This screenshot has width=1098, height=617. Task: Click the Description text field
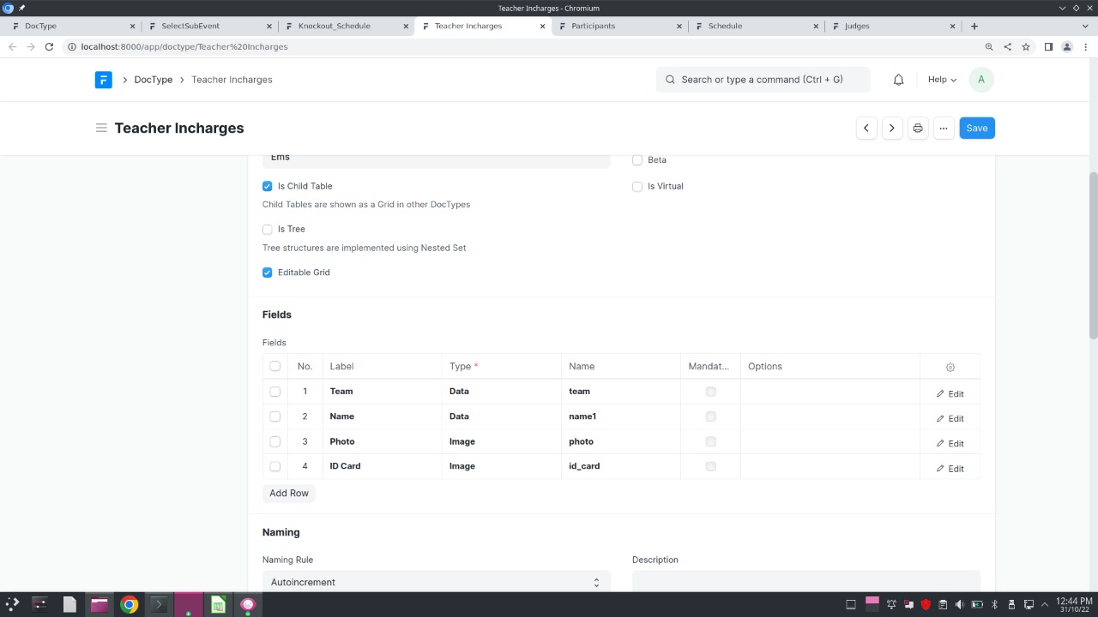point(805,582)
